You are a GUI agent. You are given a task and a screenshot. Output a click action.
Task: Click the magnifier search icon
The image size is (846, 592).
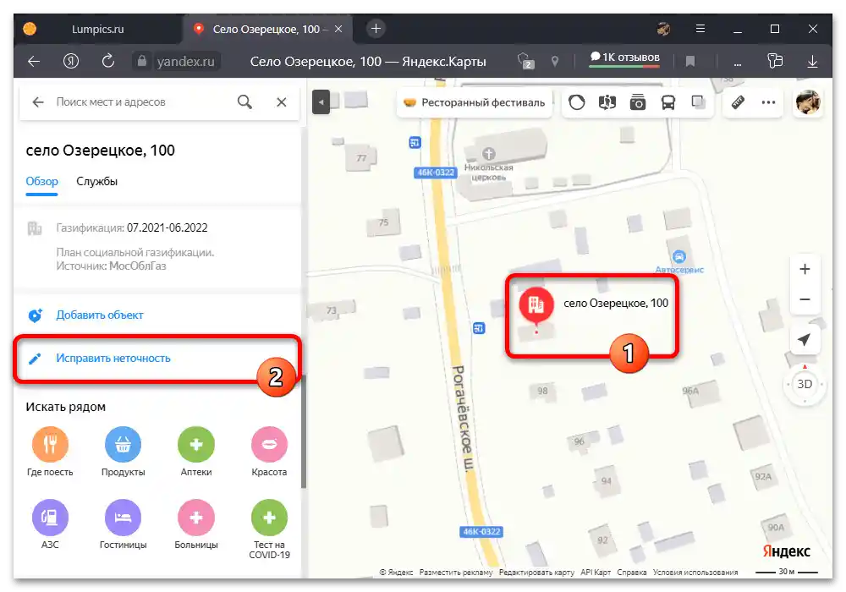point(245,101)
